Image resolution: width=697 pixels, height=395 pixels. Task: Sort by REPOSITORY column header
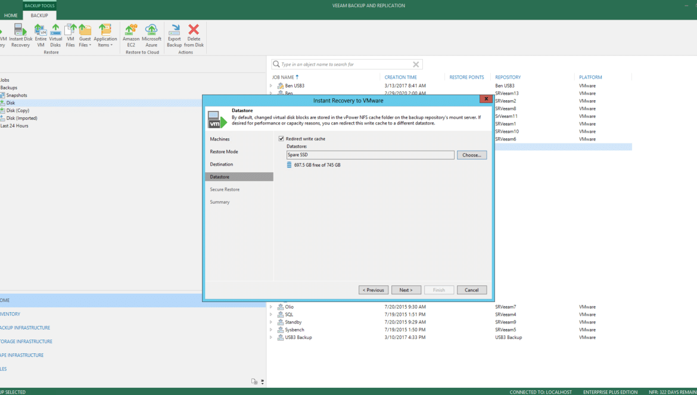(508, 77)
